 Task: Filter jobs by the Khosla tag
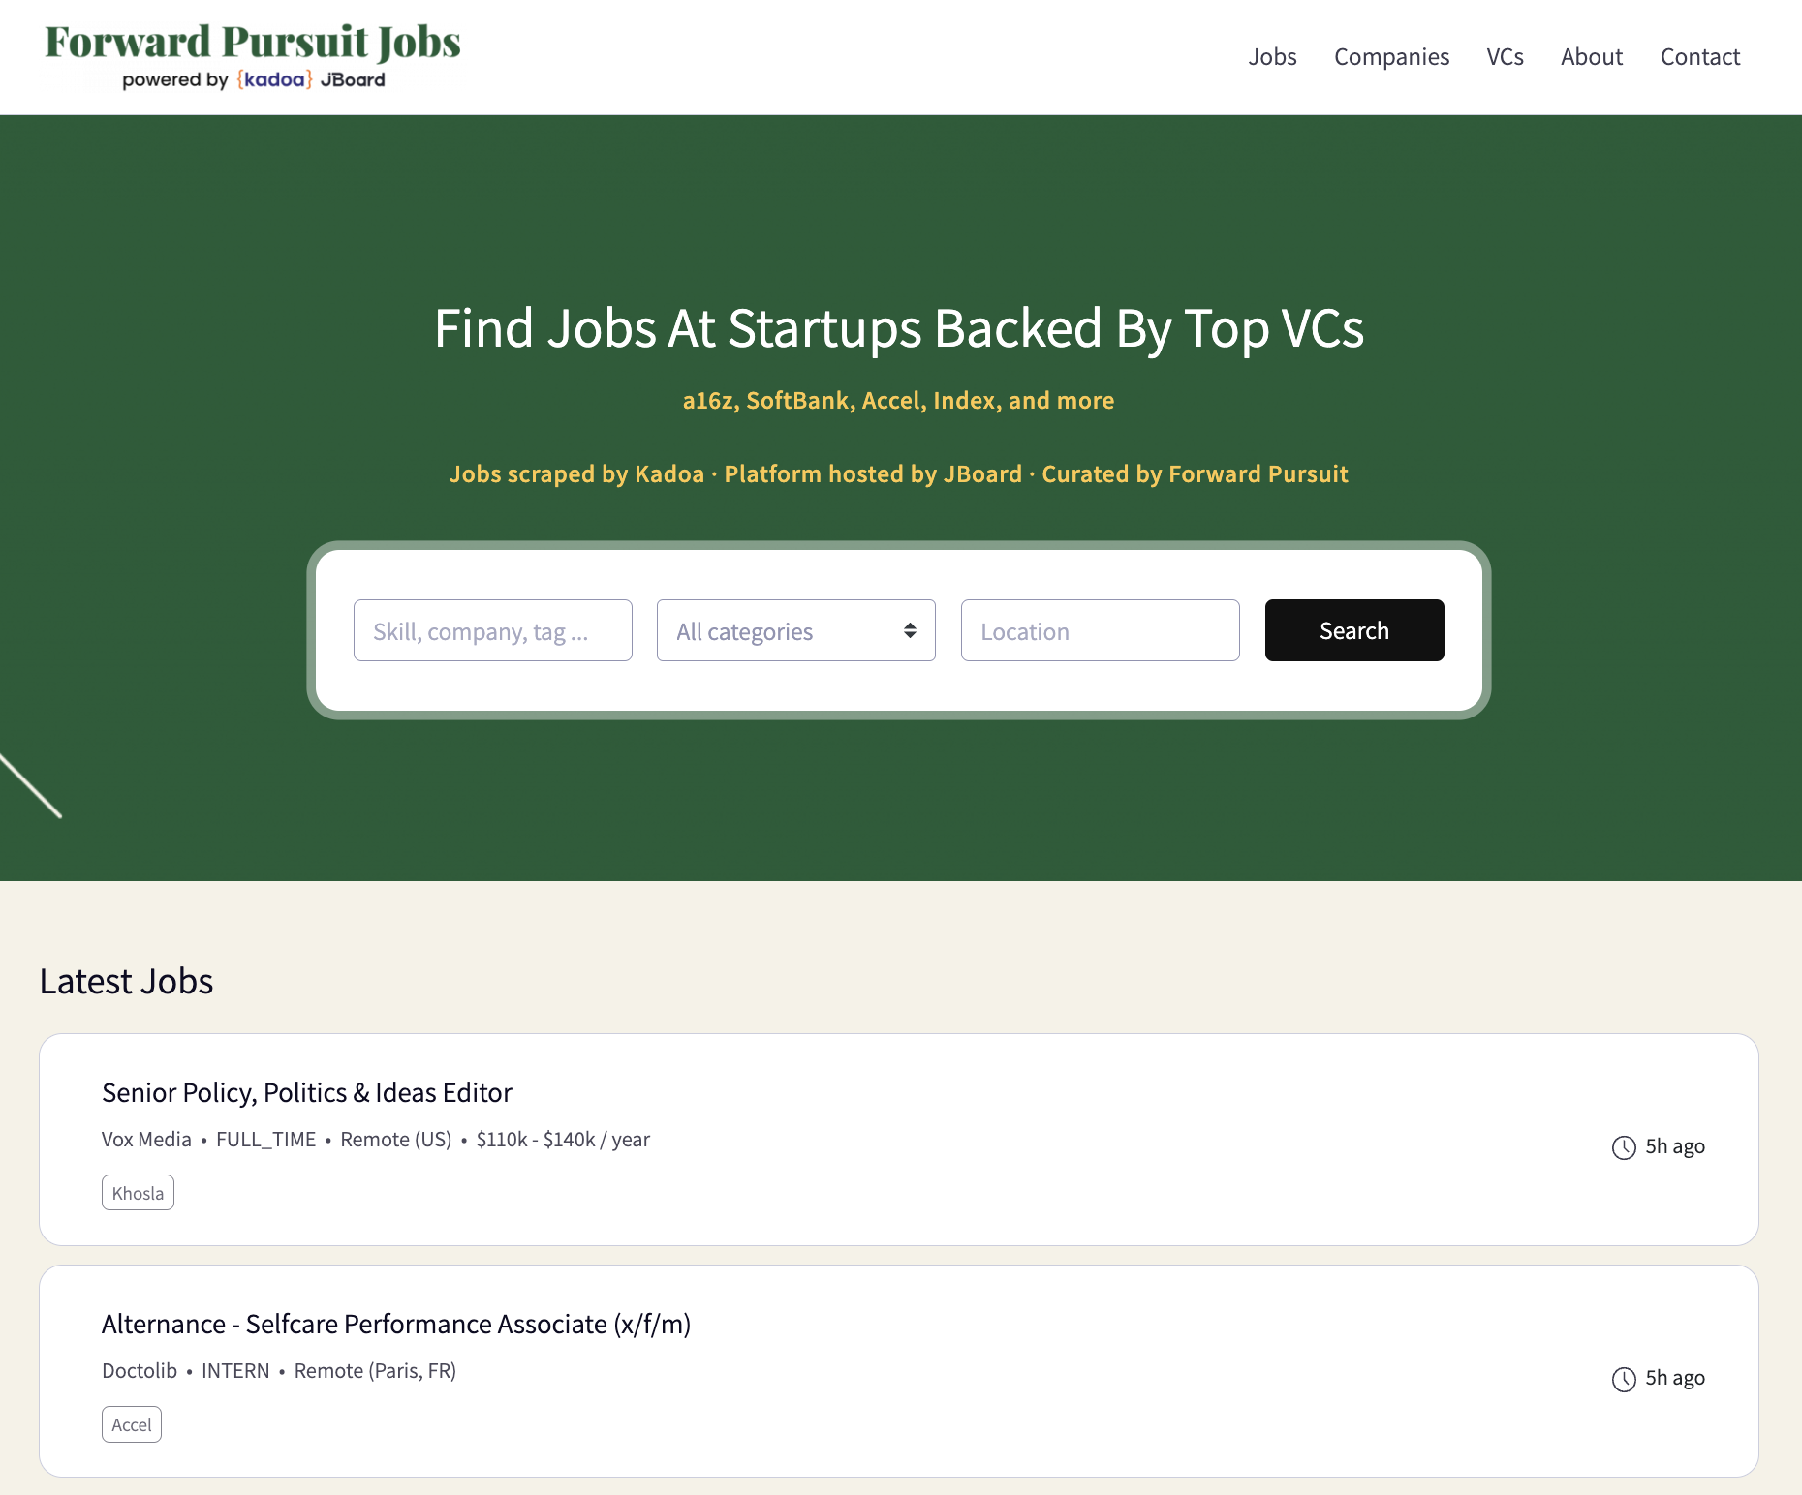coord(137,1192)
